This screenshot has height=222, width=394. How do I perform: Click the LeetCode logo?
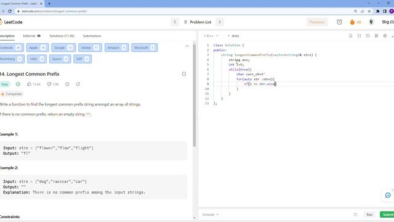[x=11, y=22]
